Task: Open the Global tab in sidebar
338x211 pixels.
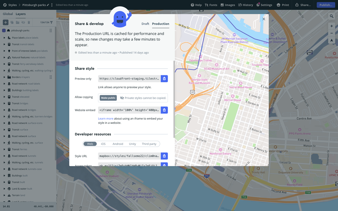Action: pyautogui.click(x=8, y=14)
